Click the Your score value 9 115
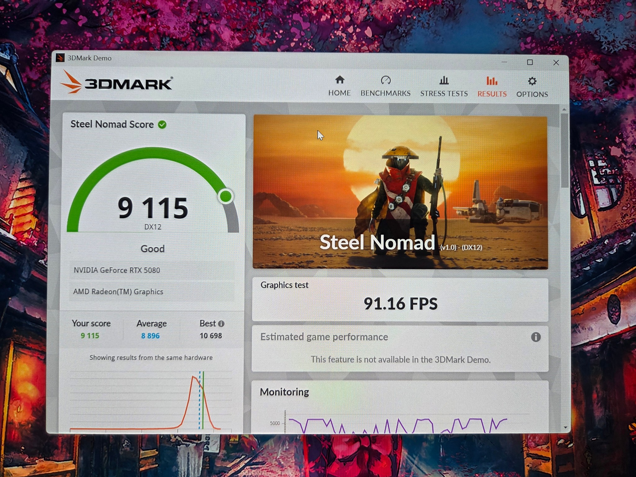 (x=90, y=336)
